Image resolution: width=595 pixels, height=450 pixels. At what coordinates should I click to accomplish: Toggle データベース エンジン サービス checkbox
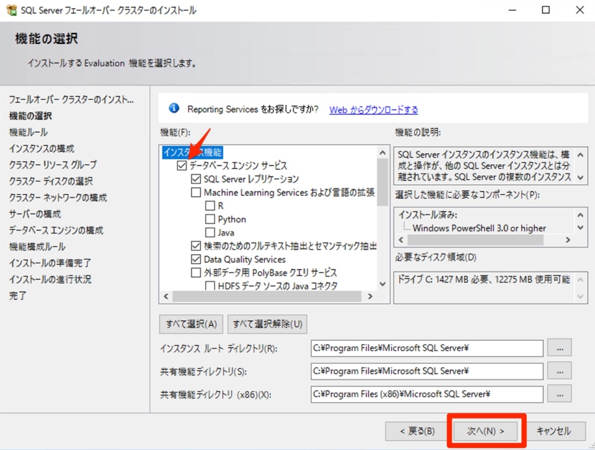tap(182, 165)
